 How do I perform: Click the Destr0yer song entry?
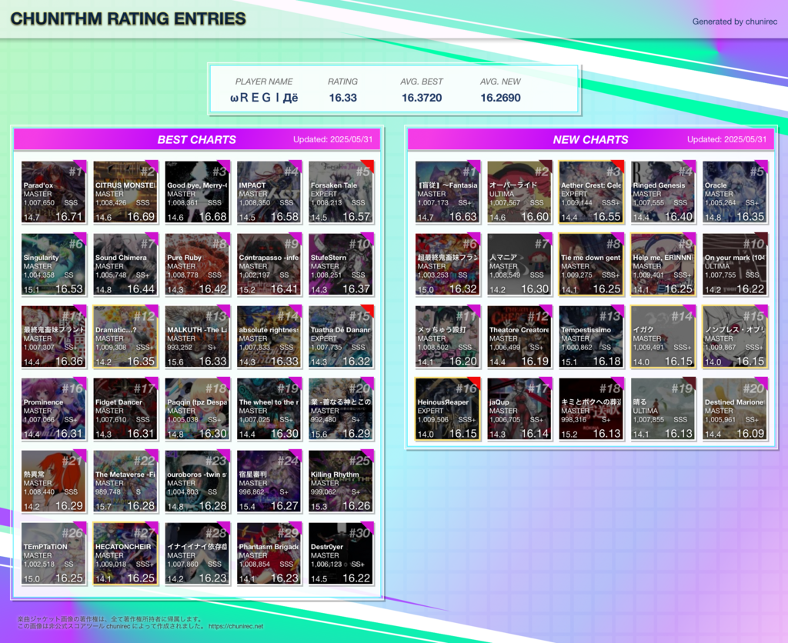click(341, 554)
